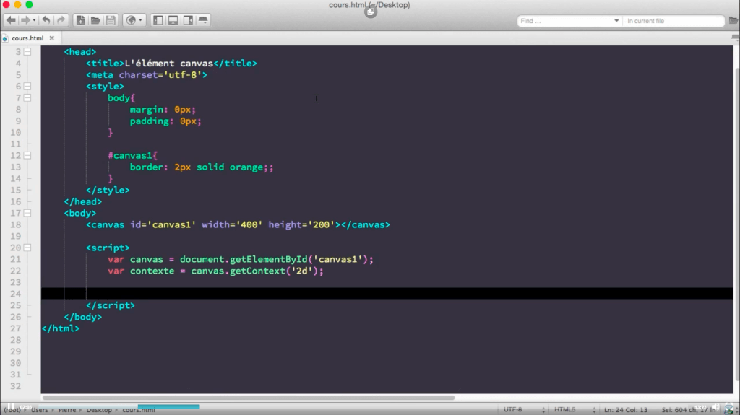This screenshot has height=415, width=740.
Task: Click the canvas width value '400'
Action: click(249, 225)
